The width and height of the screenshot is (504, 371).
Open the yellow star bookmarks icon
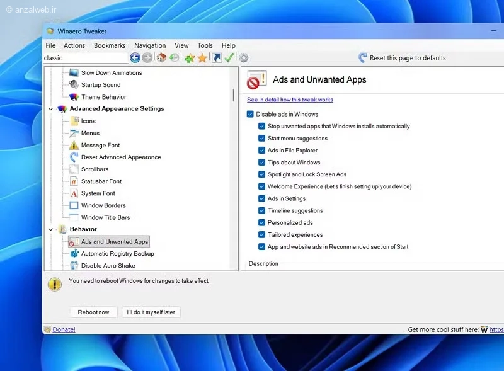point(202,58)
